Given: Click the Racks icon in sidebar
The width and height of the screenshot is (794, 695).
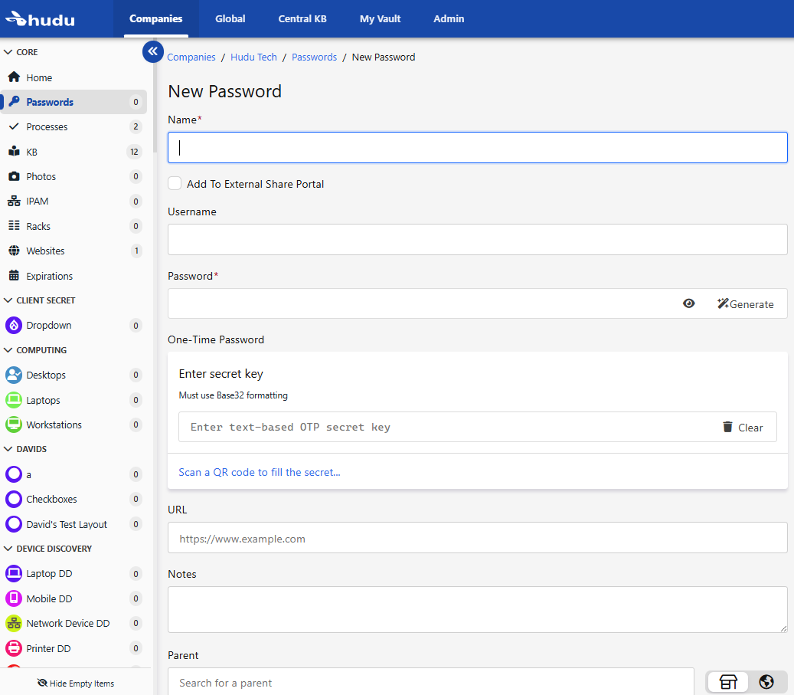Looking at the screenshot, I should (x=15, y=225).
